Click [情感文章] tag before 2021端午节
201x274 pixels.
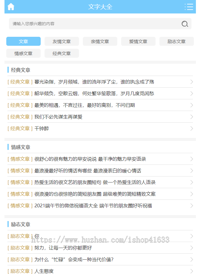coord(20,206)
